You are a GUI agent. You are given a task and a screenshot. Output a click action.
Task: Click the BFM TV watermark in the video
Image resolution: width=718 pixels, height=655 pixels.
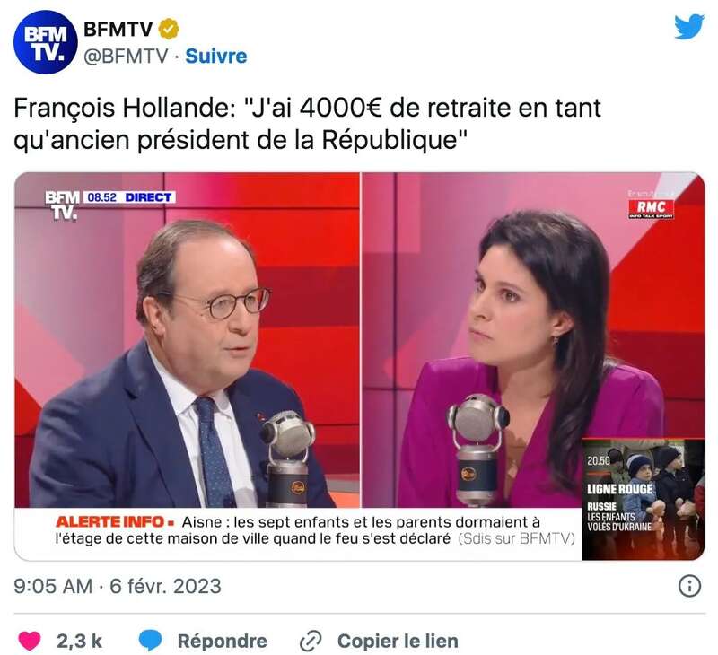point(62,205)
